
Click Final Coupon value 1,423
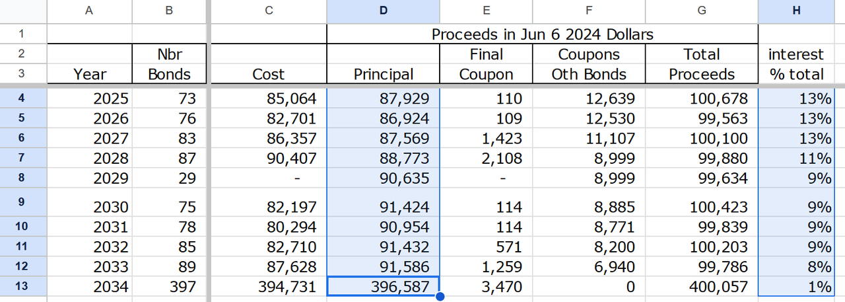(x=486, y=139)
